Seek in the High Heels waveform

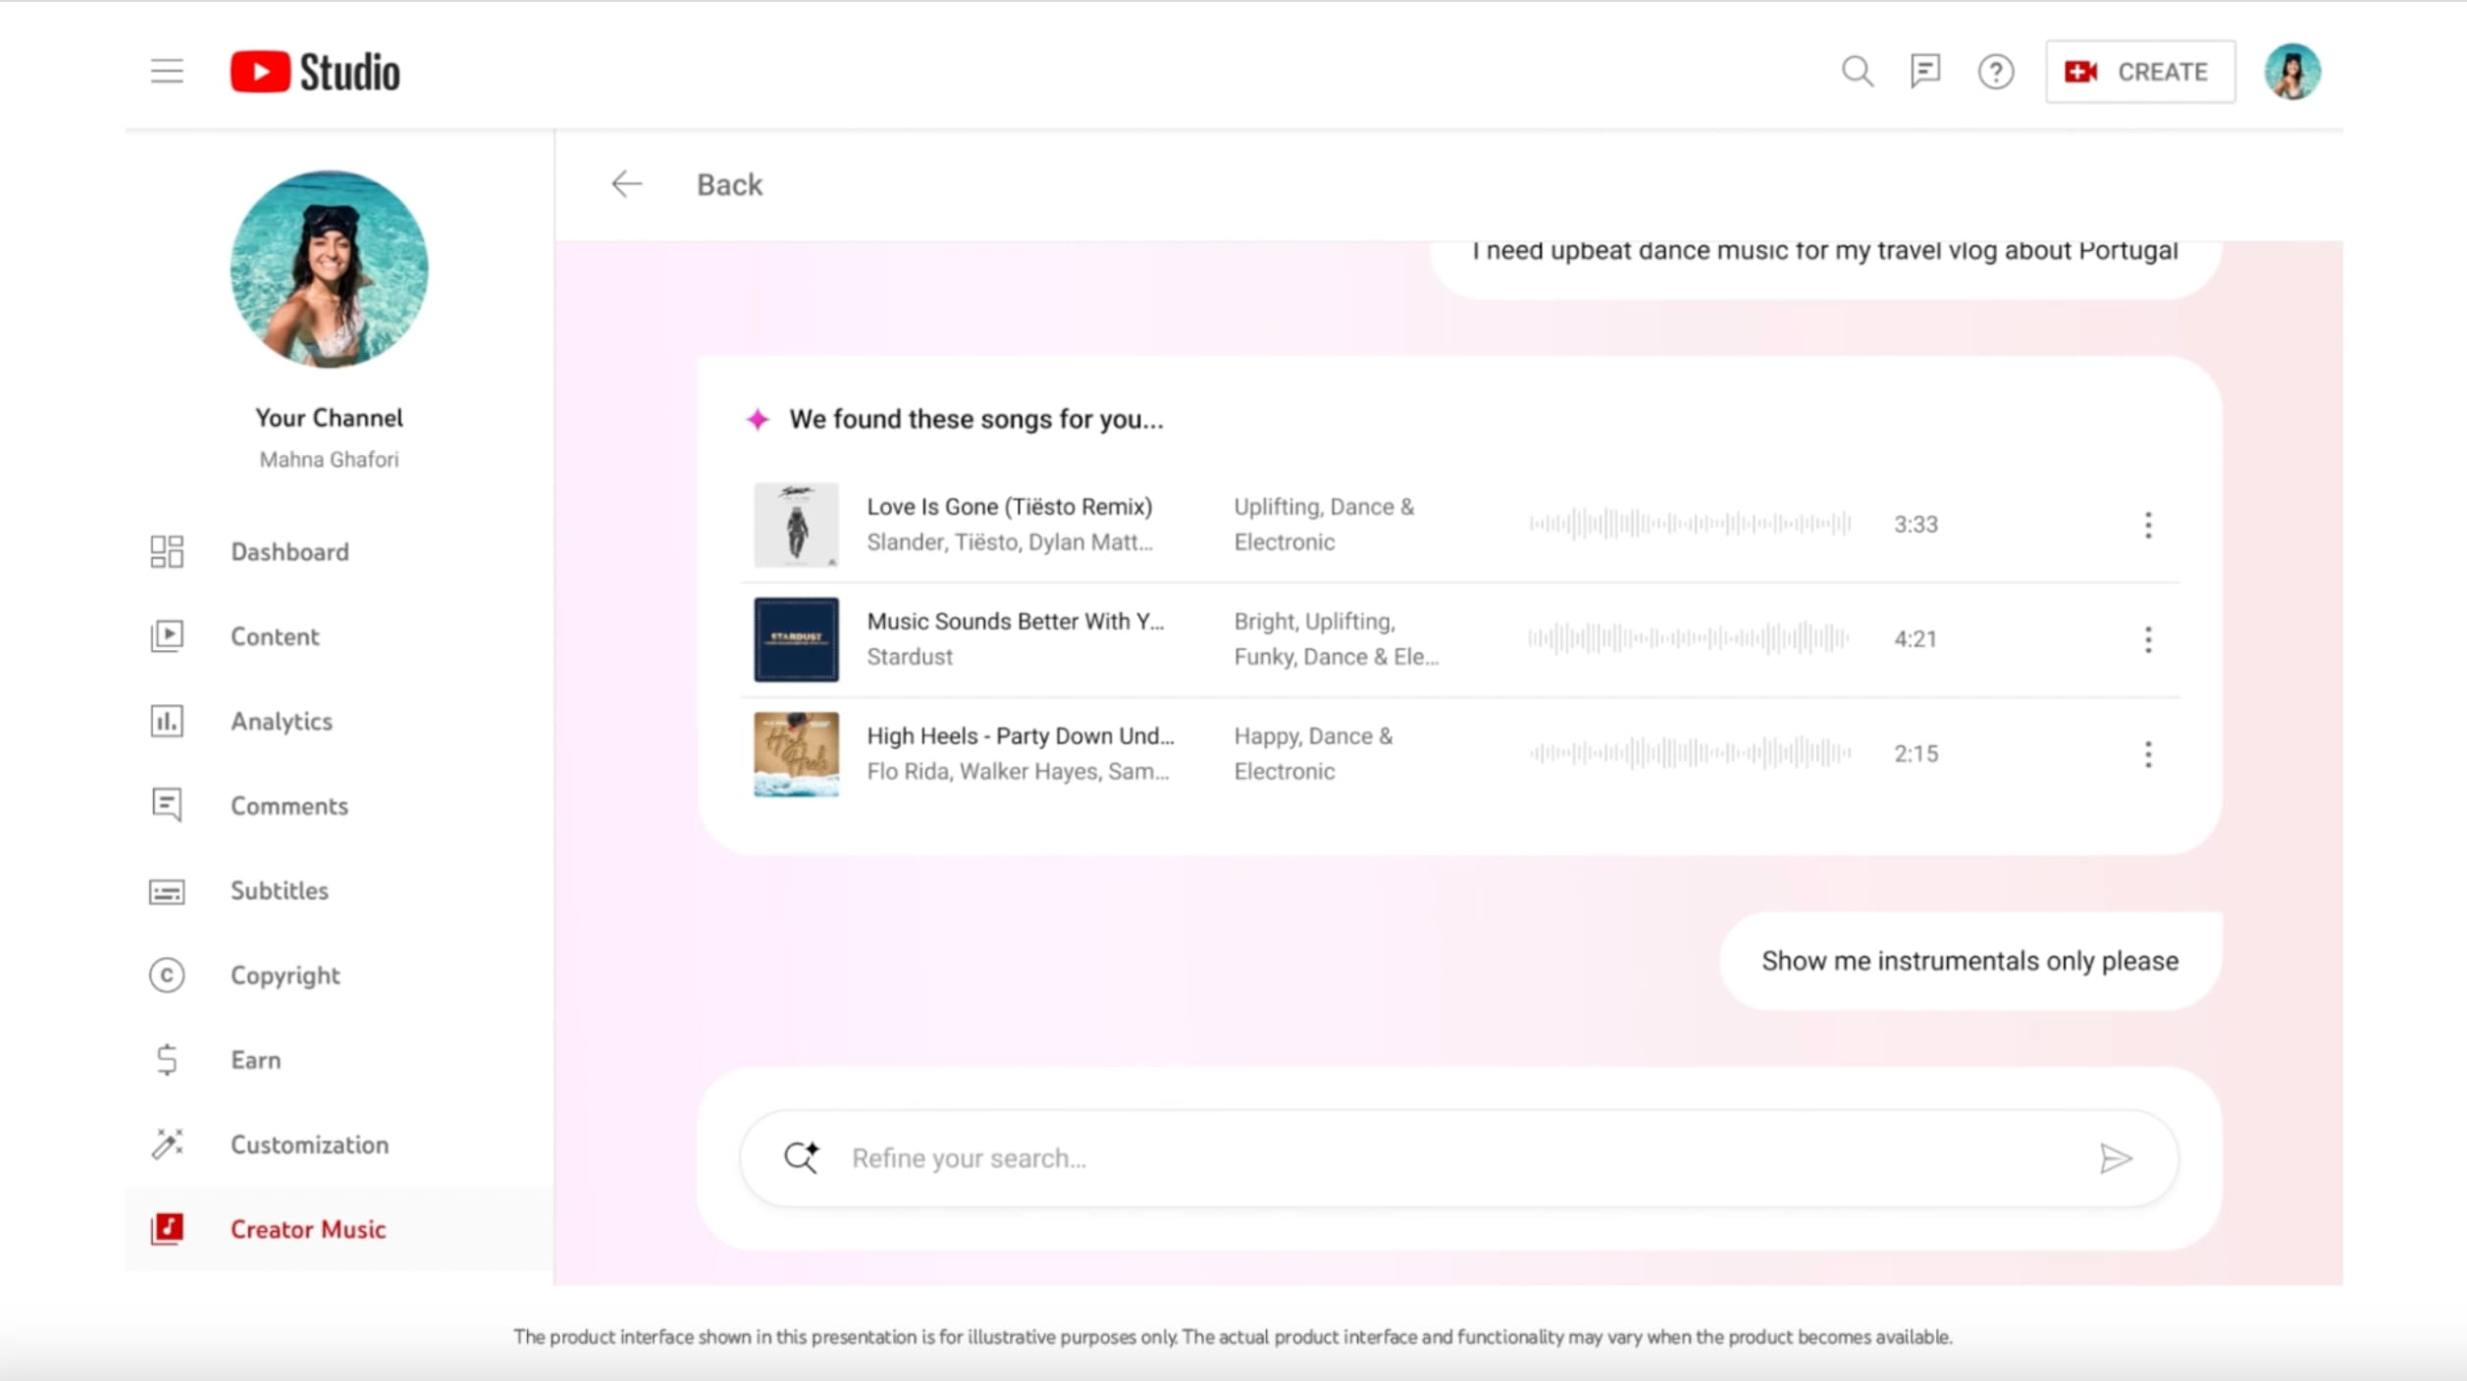pos(1689,754)
